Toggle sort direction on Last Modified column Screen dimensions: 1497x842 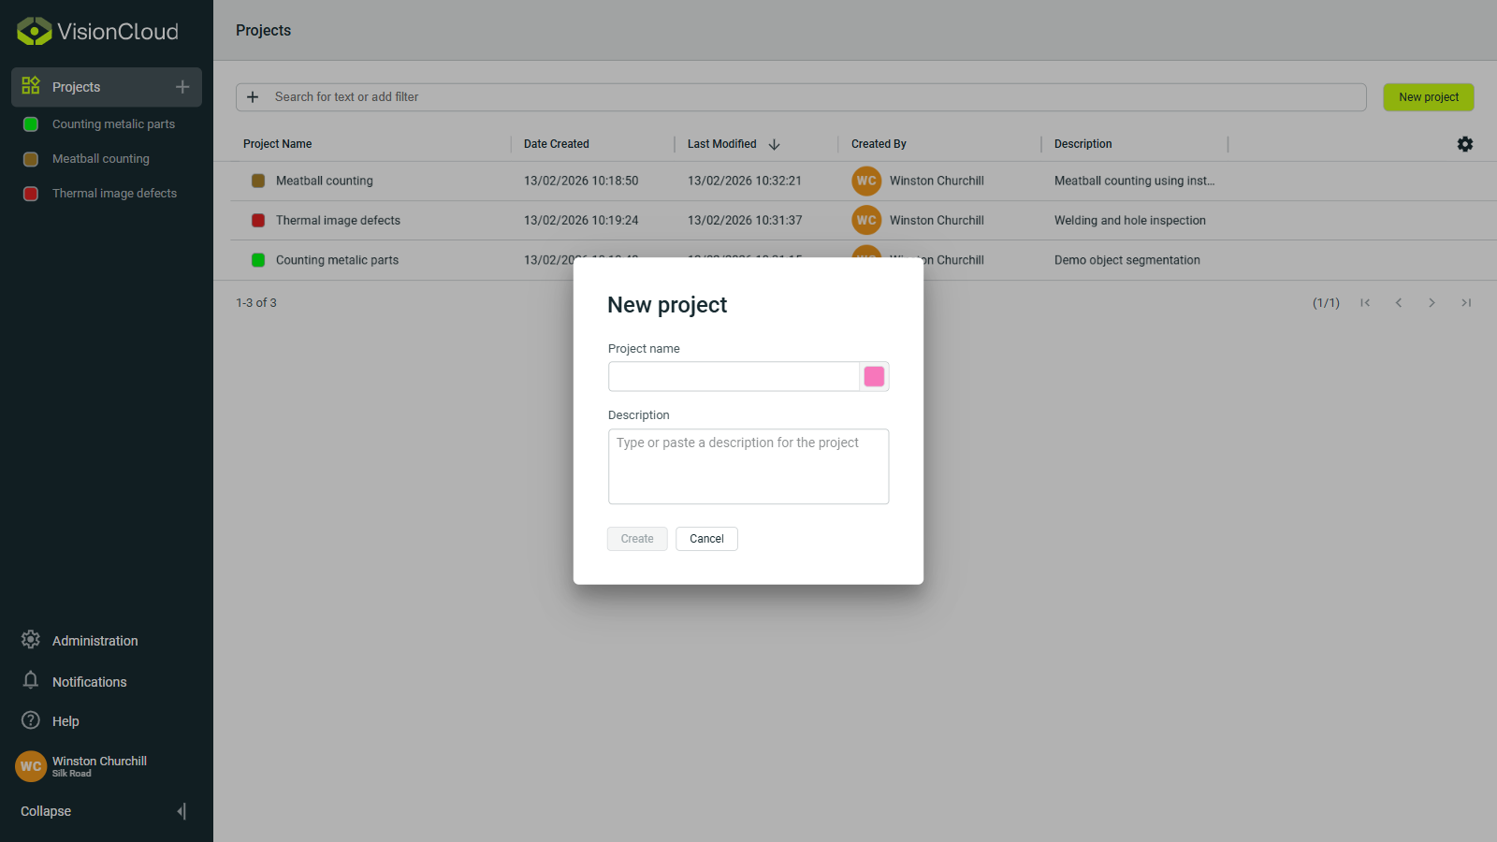(x=774, y=144)
